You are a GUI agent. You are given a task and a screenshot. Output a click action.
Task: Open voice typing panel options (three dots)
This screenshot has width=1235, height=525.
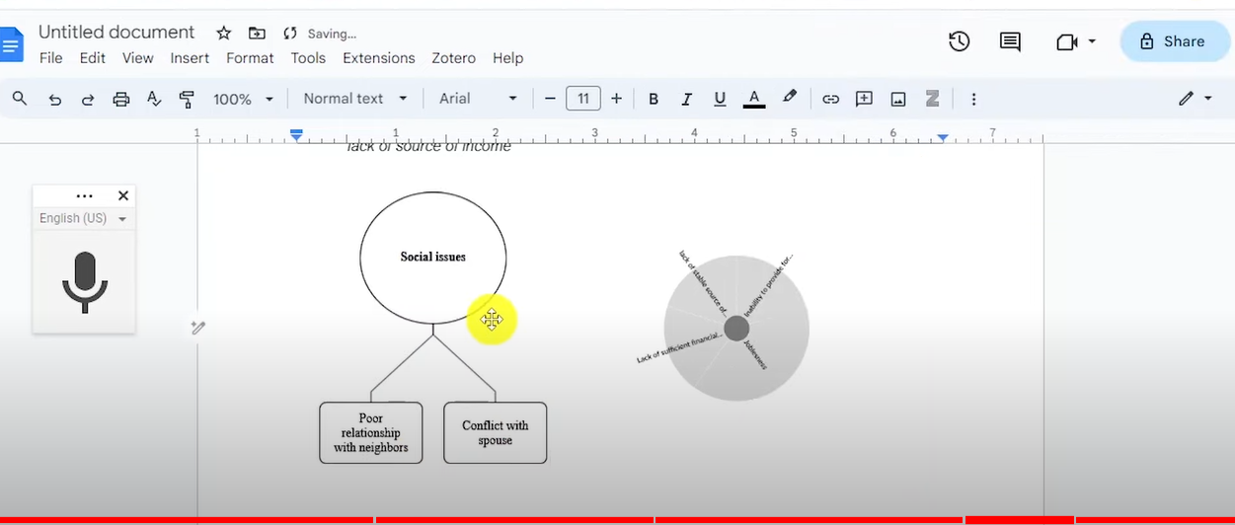point(85,196)
